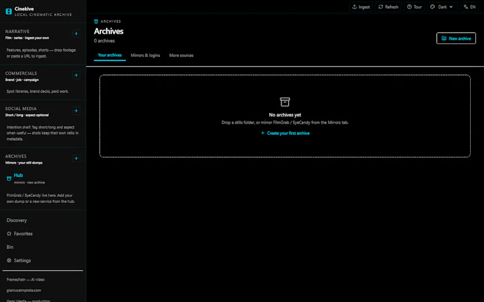Click 'Film · series · ingest your own' subtitle
Image resolution: width=484 pixels, height=302 pixels.
(27, 38)
